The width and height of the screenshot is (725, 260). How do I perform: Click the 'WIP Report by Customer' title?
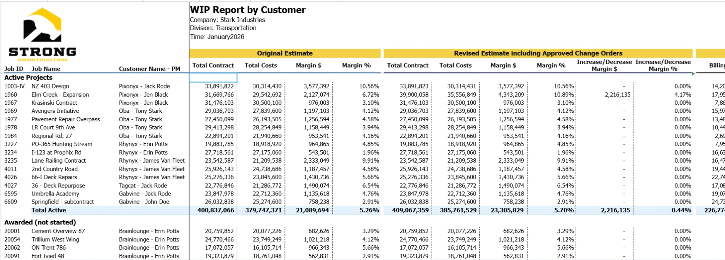(248, 10)
